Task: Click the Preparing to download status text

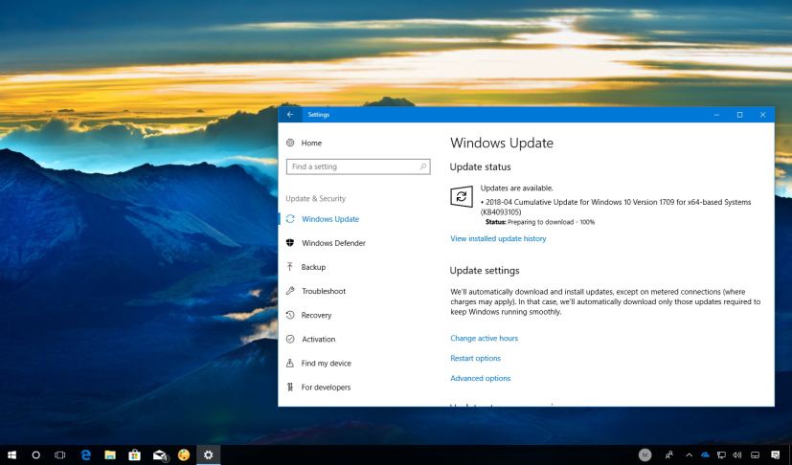Action: (x=551, y=222)
